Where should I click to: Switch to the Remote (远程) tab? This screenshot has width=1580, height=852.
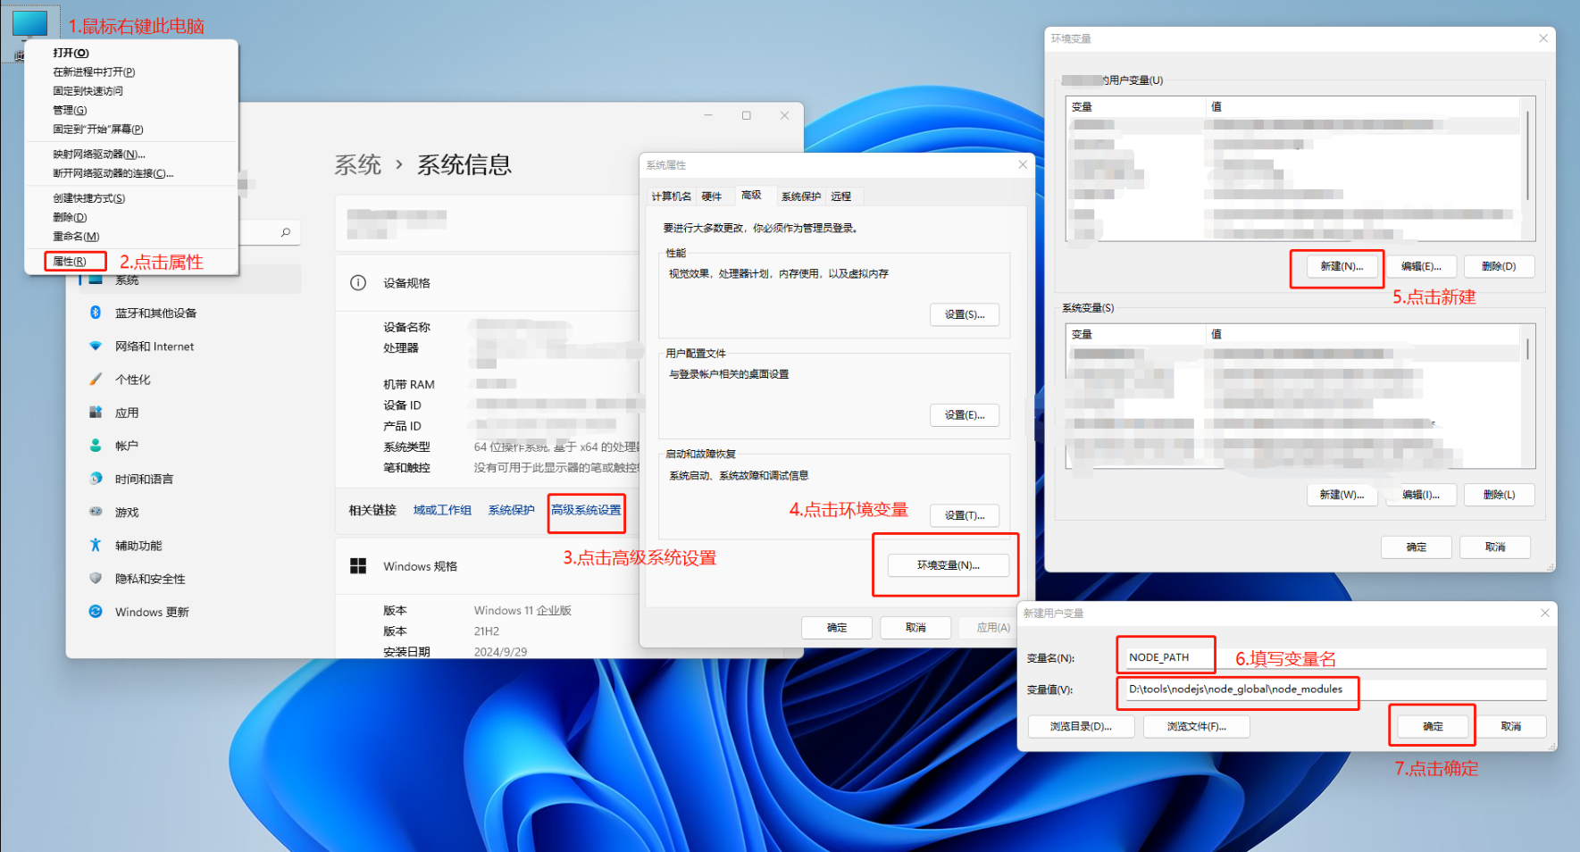[840, 196]
